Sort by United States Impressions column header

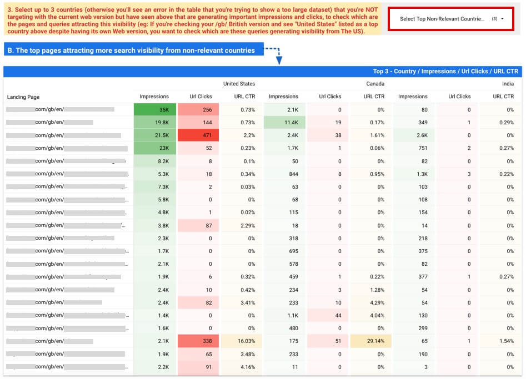[154, 97]
